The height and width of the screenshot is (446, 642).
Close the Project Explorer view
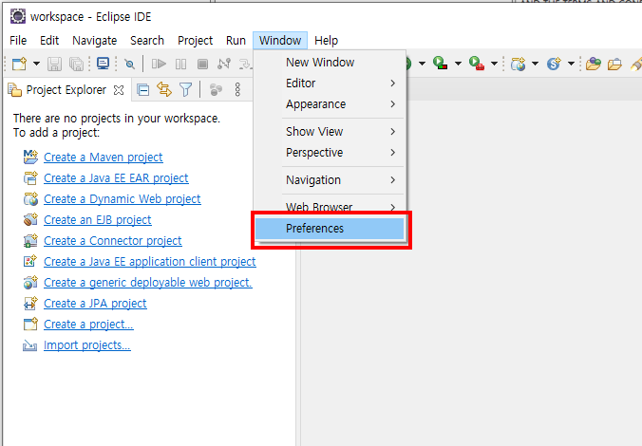(119, 90)
